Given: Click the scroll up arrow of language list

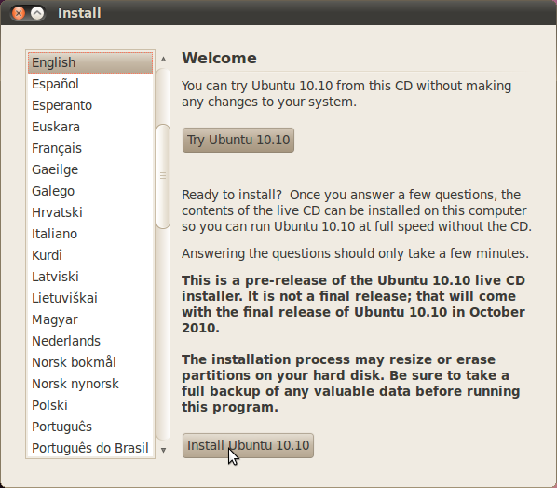Looking at the screenshot, I should click(x=163, y=59).
